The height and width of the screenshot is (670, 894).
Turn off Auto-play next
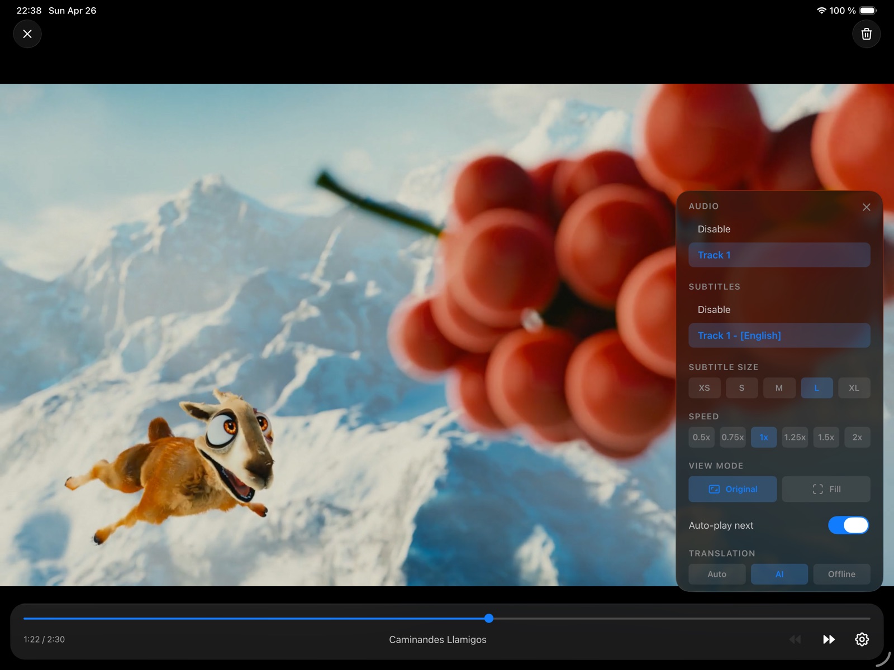[849, 525]
